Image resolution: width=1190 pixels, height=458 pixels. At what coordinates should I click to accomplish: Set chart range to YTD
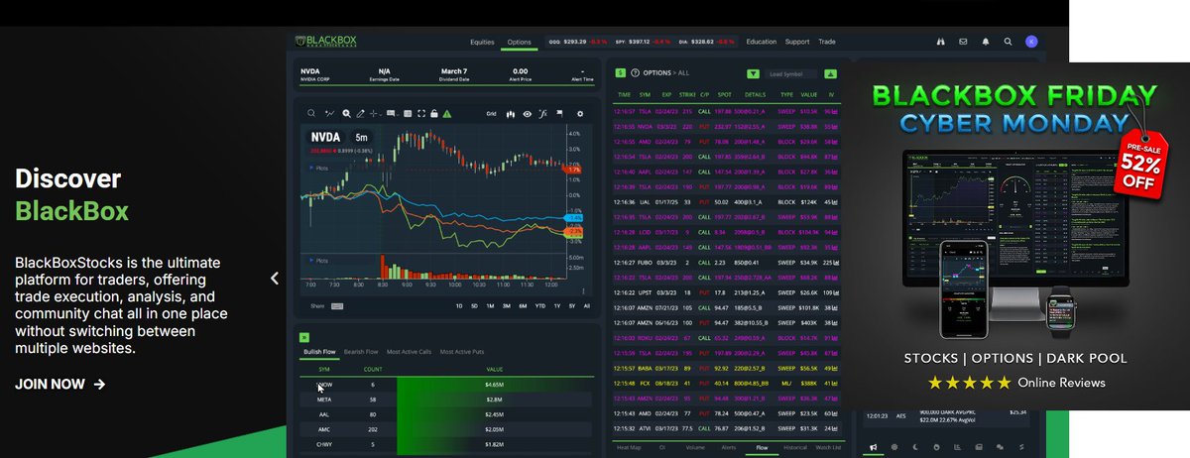coord(539,305)
